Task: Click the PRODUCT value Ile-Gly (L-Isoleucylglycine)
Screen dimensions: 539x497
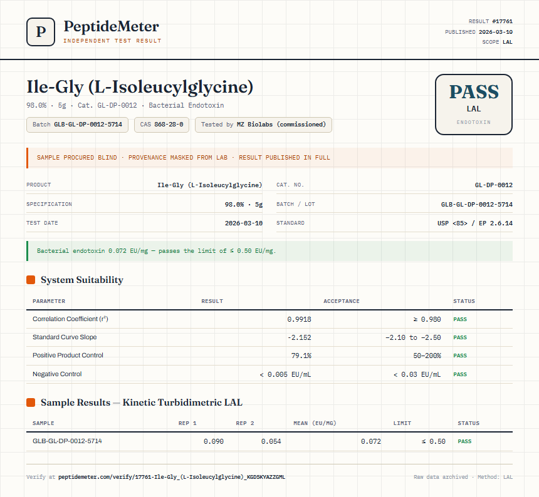Action: tap(210, 185)
